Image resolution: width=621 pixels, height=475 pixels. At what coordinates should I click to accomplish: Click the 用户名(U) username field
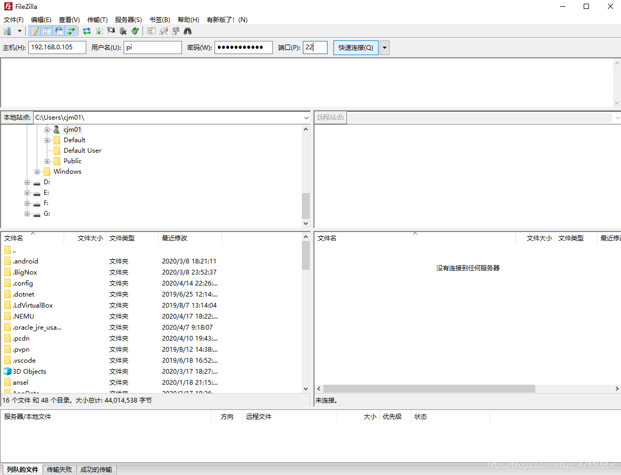(x=152, y=47)
